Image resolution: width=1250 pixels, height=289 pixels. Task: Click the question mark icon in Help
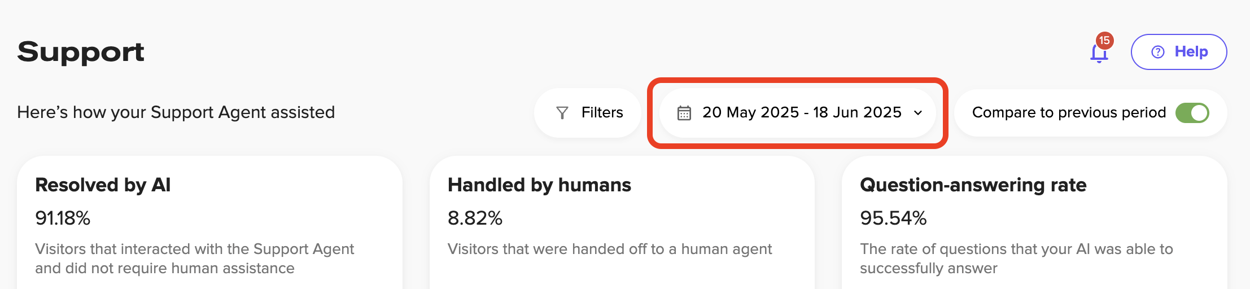tap(1158, 52)
